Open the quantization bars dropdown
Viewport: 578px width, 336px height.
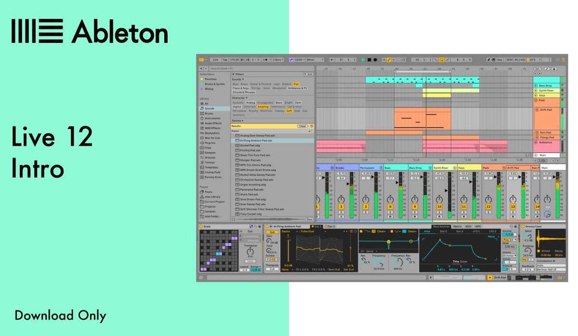click(x=279, y=59)
